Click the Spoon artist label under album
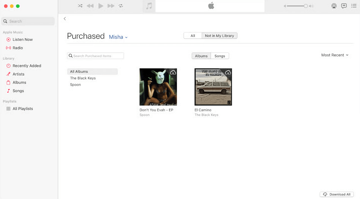 pyautogui.click(x=144, y=115)
